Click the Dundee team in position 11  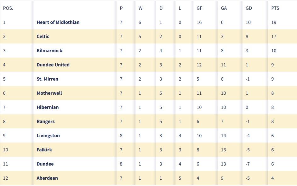(x=45, y=164)
